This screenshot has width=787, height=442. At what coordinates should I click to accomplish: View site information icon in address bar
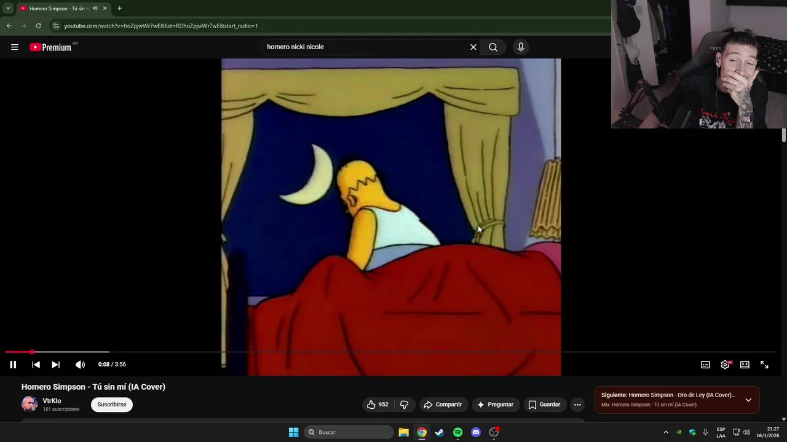click(56, 26)
